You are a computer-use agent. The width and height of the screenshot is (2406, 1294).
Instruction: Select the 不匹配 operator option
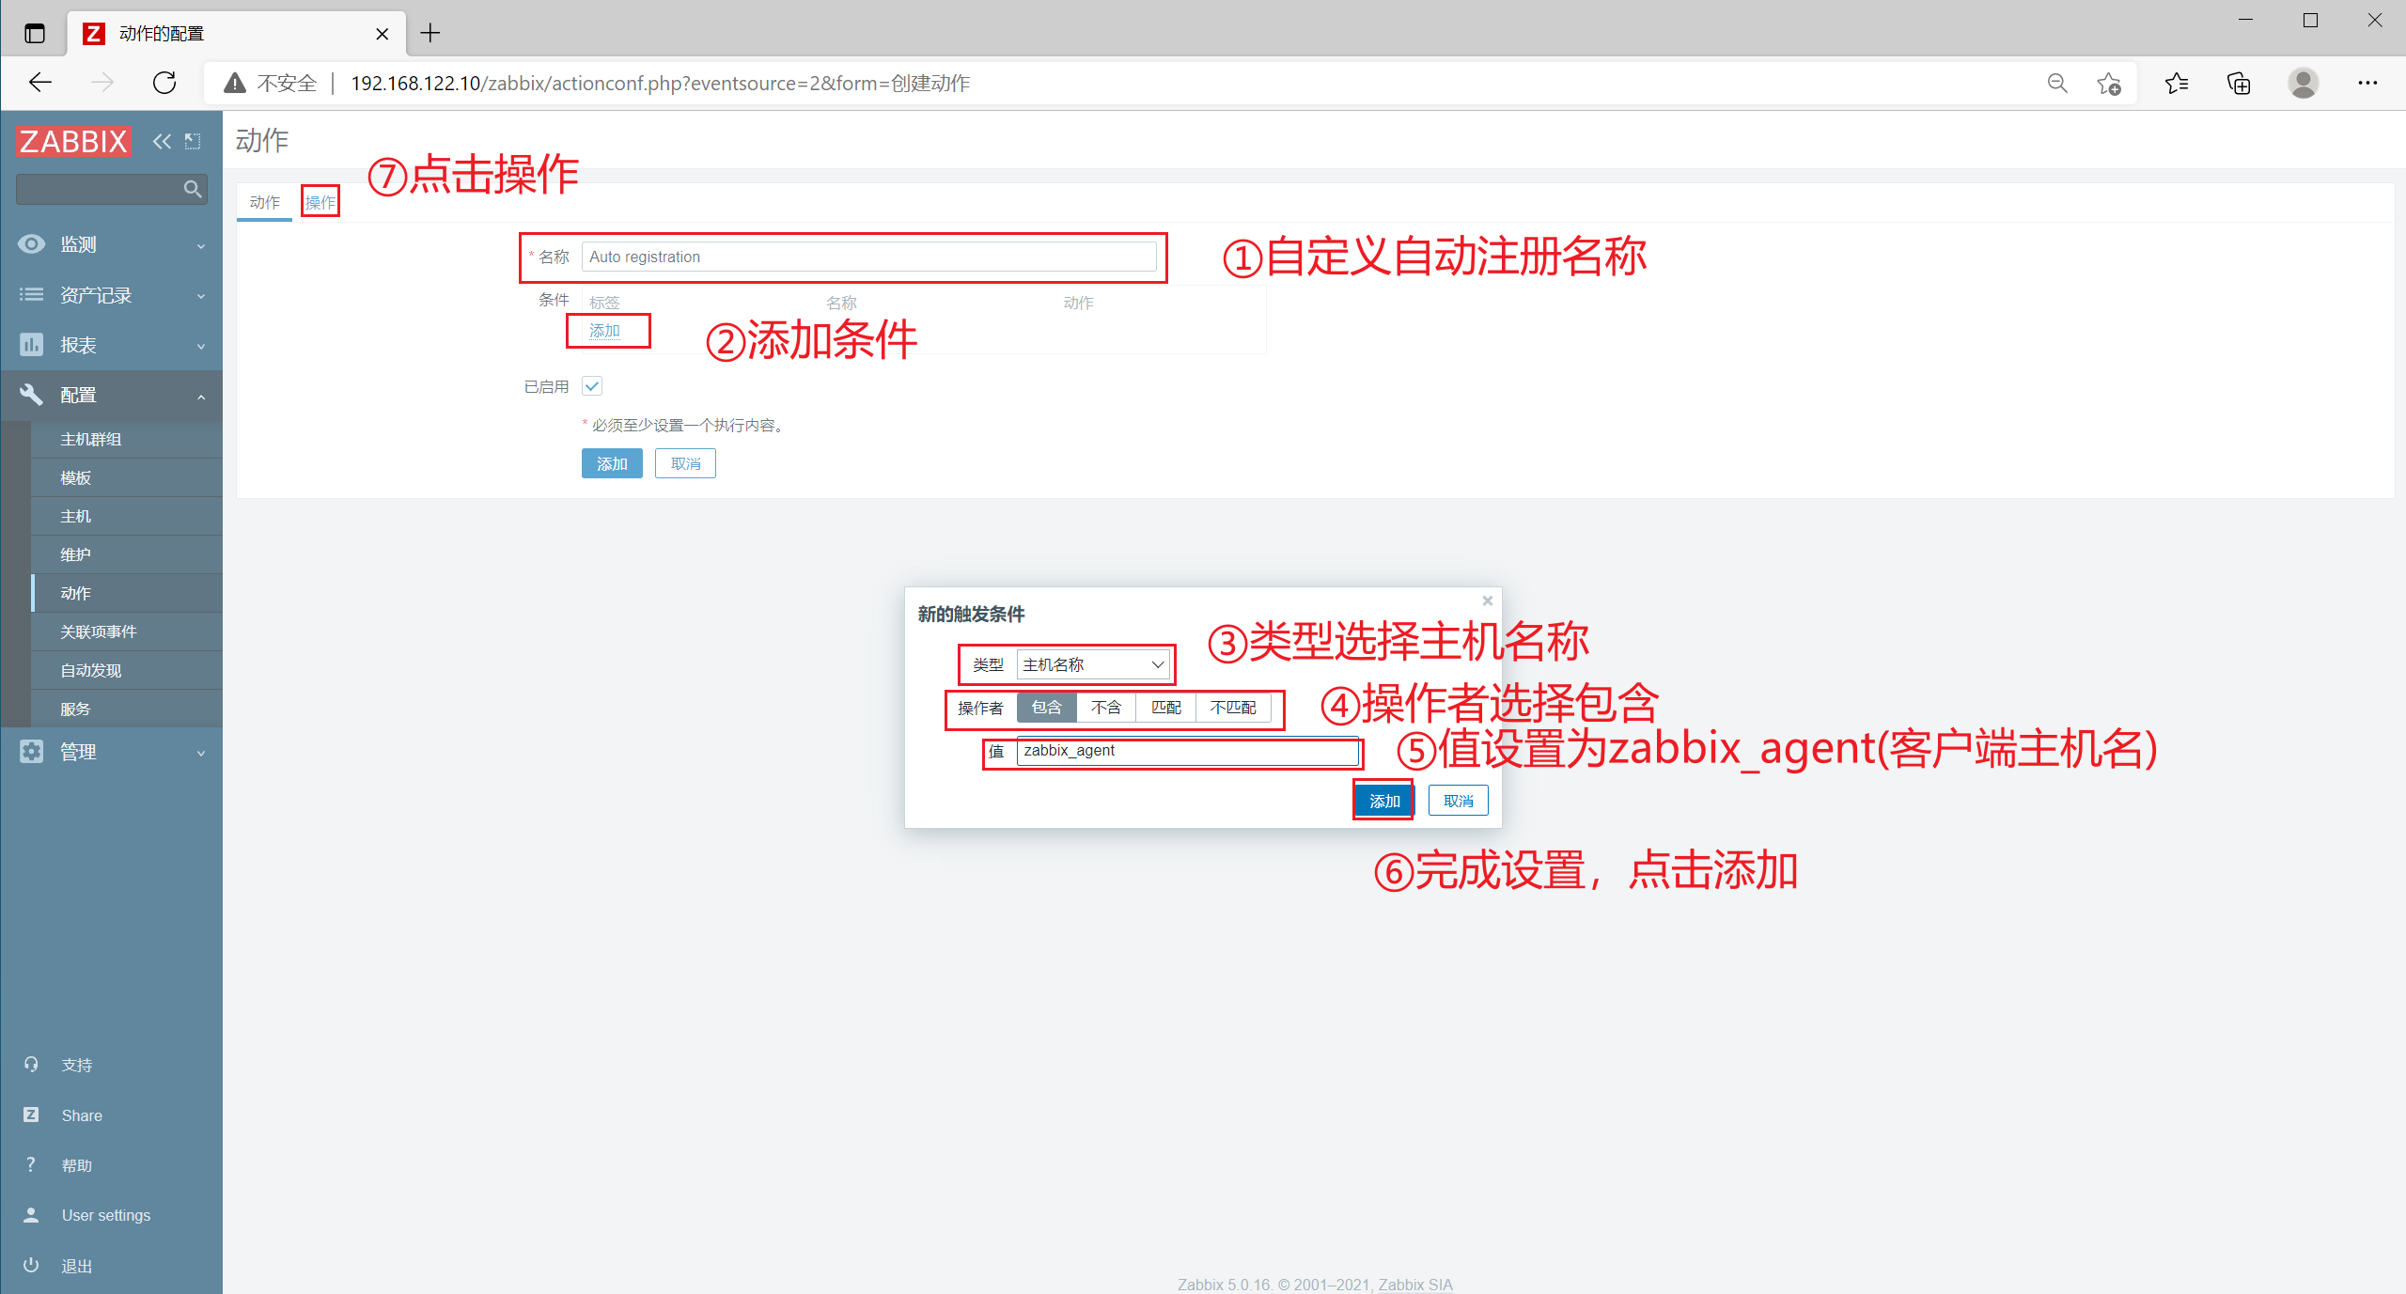pyautogui.click(x=1233, y=707)
